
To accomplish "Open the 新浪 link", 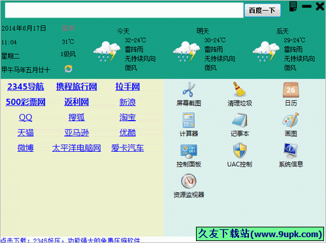I will tap(127, 102).
